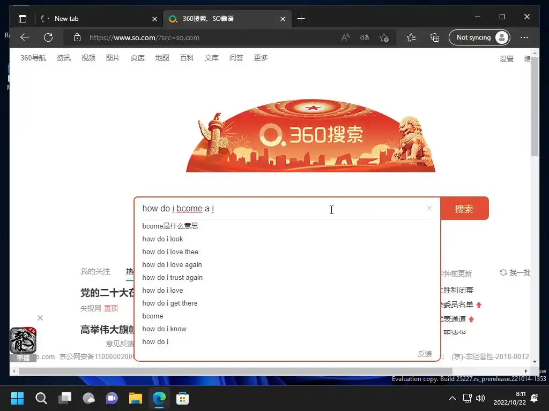Reload the page with the refresh icon
This screenshot has height=411, width=549.
coord(48,37)
